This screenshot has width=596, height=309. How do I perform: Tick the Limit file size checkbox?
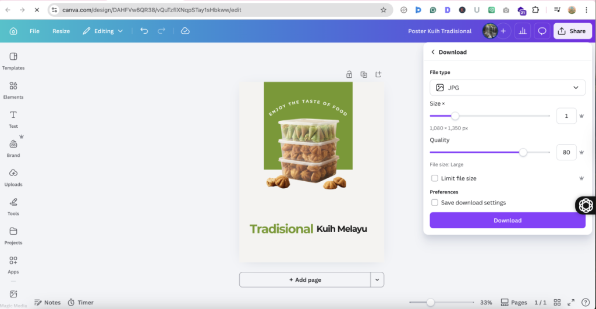coord(434,178)
